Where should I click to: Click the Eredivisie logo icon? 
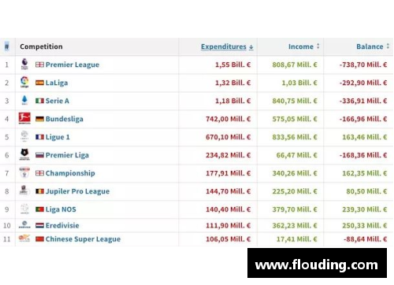click(24, 224)
